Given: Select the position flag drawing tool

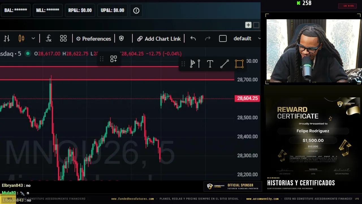Looking at the screenshot, I should point(195,64).
